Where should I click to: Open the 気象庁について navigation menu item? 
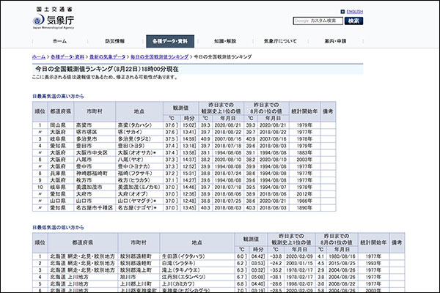(282, 41)
